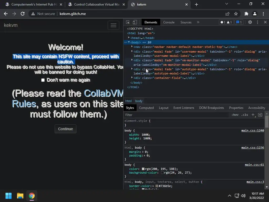This screenshot has width=269, height=202.
Task: Select the inspect element picker icon
Action: [x=128, y=22]
